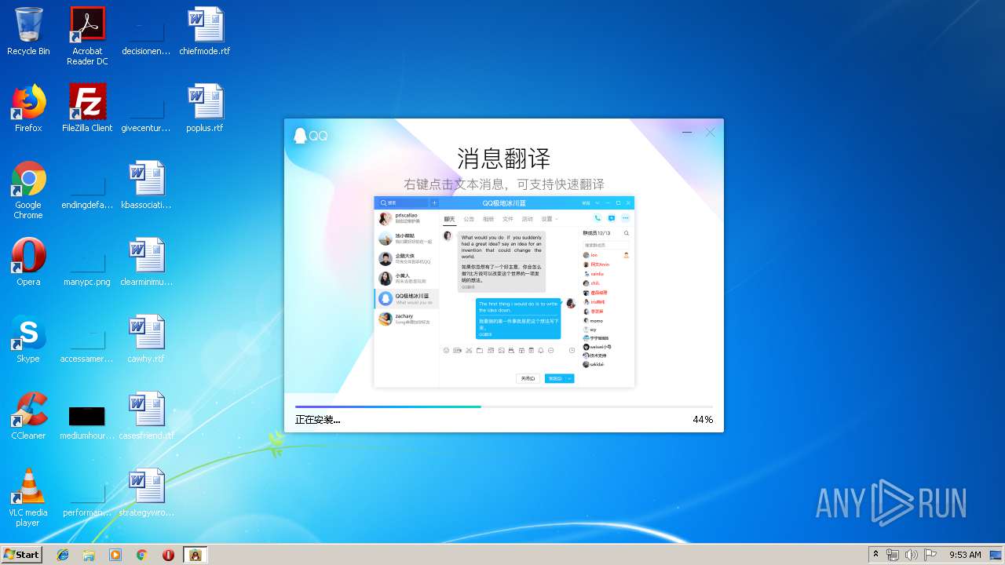
Task: Launch the Opera desktop shortcut
Action: pos(28,262)
